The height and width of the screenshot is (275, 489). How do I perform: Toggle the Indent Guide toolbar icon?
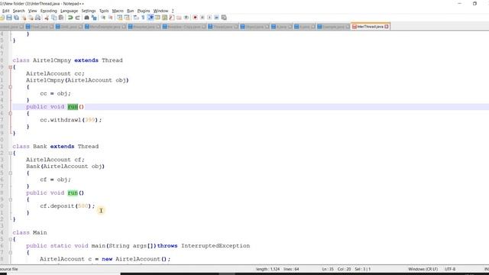click(x=151, y=18)
